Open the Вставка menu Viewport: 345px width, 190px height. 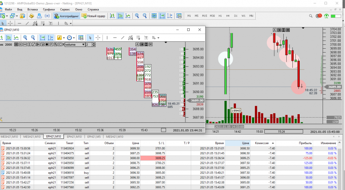tap(33, 9)
